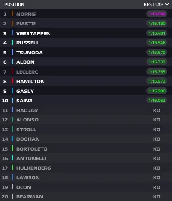Select the Albon driver row
The image size is (172, 201).
point(86,62)
